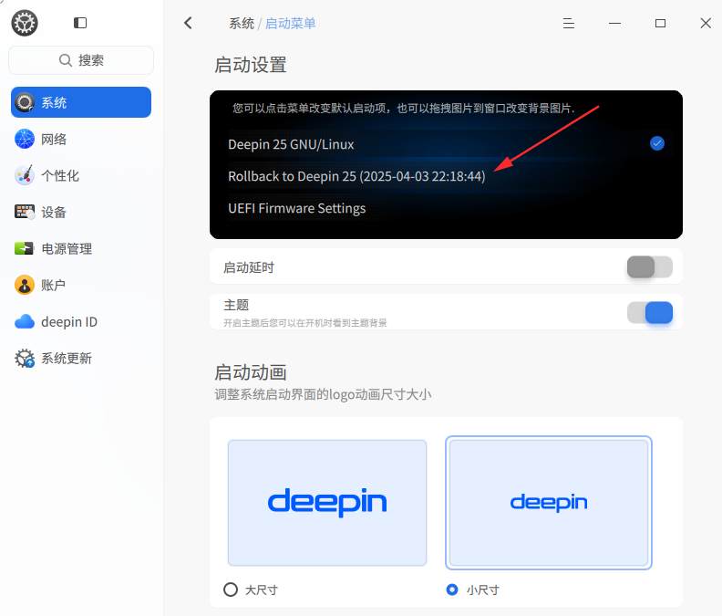The height and width of the screenshot is (616, 722).
Task: Select the 大尺寸 radio button
Action: pyautogui.click(x=231, y=590)
